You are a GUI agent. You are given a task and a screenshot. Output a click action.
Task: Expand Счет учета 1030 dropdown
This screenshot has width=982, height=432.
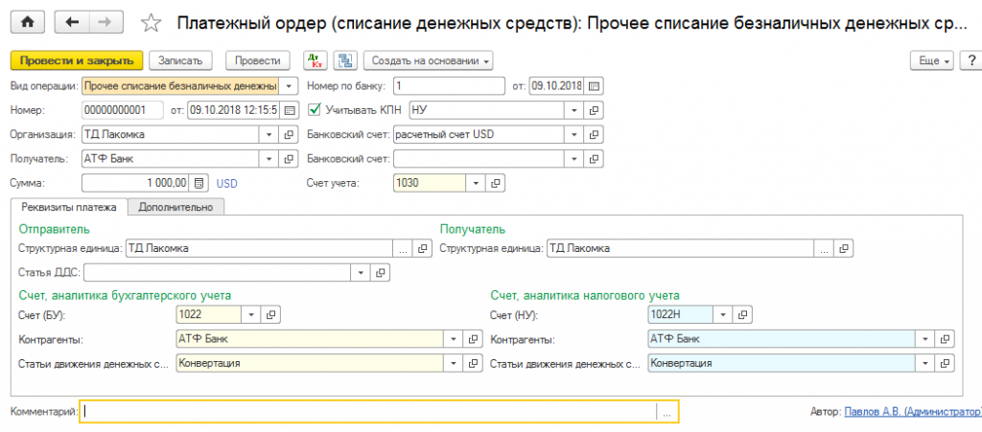[475, 183]
